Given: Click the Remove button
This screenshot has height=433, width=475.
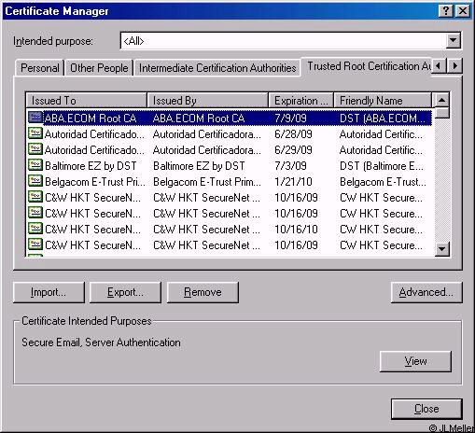Looking at the screenshot, I should click(x=203, y=292).
